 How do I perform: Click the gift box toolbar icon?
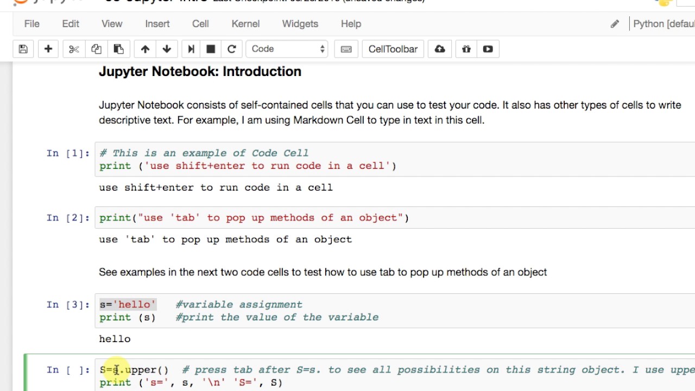tap(466, 49)
